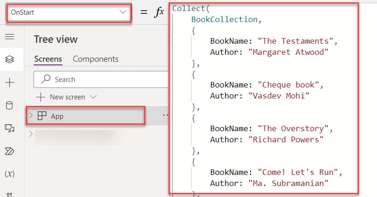Expand the New screen chevron

93,97
